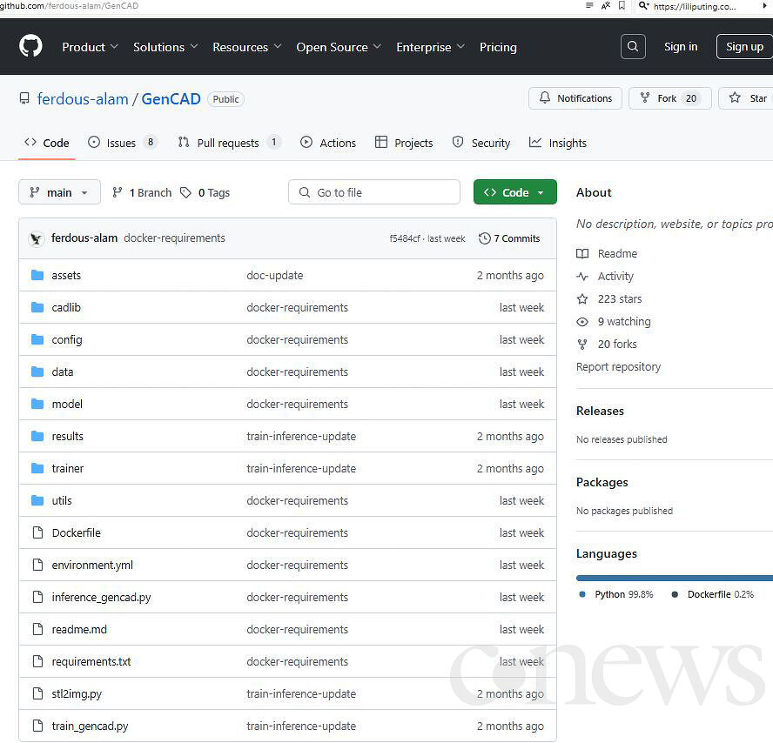Open the Security tab
This screenshot has width=773, height=743.
[x=481, y=143]
